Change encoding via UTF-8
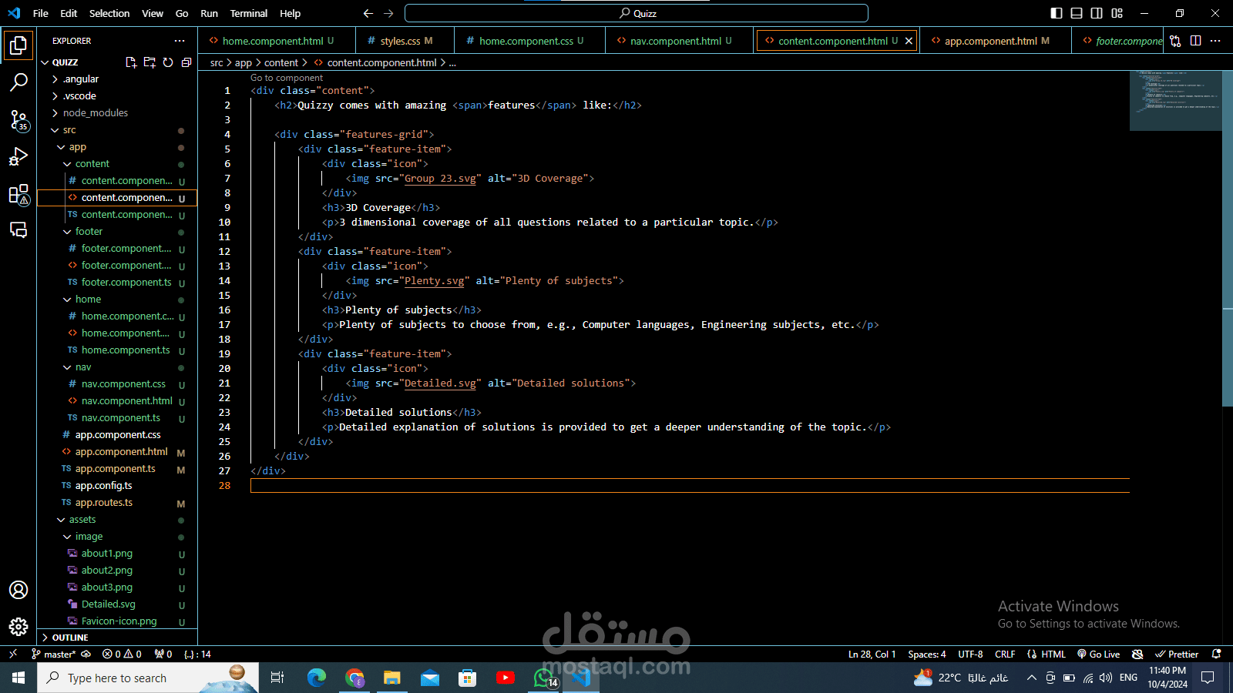This screenshot has width=1233, height=693. point(970,654)
